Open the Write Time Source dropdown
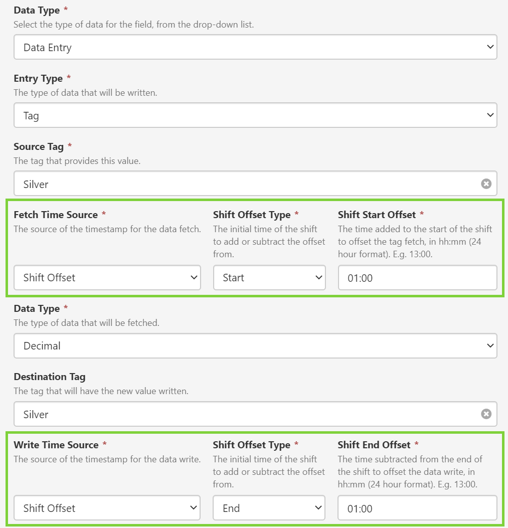Image resolution: width=508 pixels, height=528 pixels. coord(107,508)
